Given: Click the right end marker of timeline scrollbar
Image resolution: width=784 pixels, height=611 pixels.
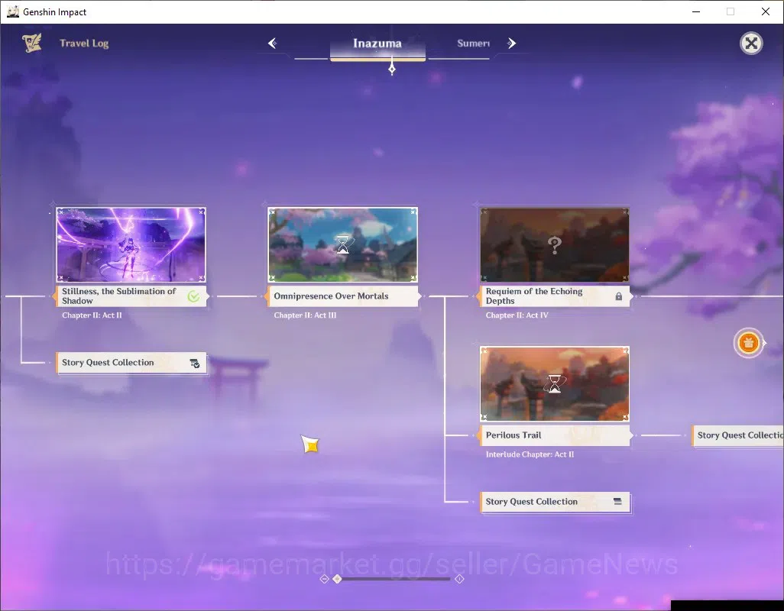Looking at the screenshot, I should pos(459,578).
